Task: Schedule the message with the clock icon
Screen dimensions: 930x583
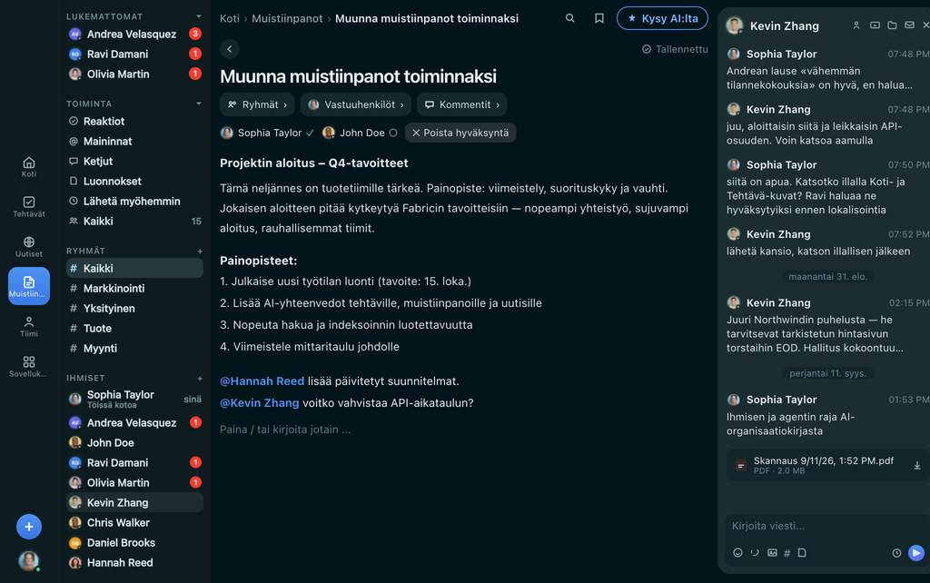Action: tap(896, 553)
